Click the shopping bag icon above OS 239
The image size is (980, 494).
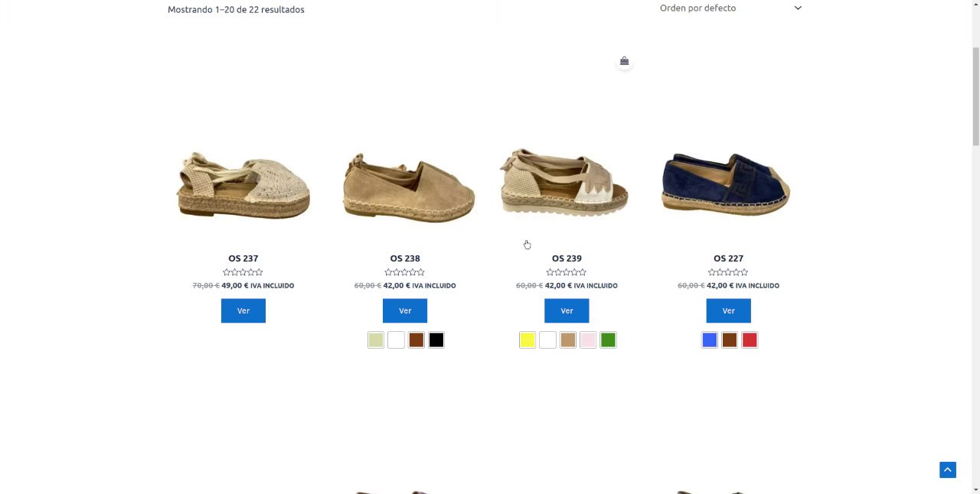(624, 61)
